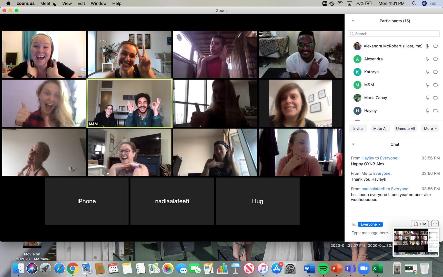Open the App Store Dock icon
The width and height of the screenshot is (443, 277).
pyautogui.click(x=276, y=269)
